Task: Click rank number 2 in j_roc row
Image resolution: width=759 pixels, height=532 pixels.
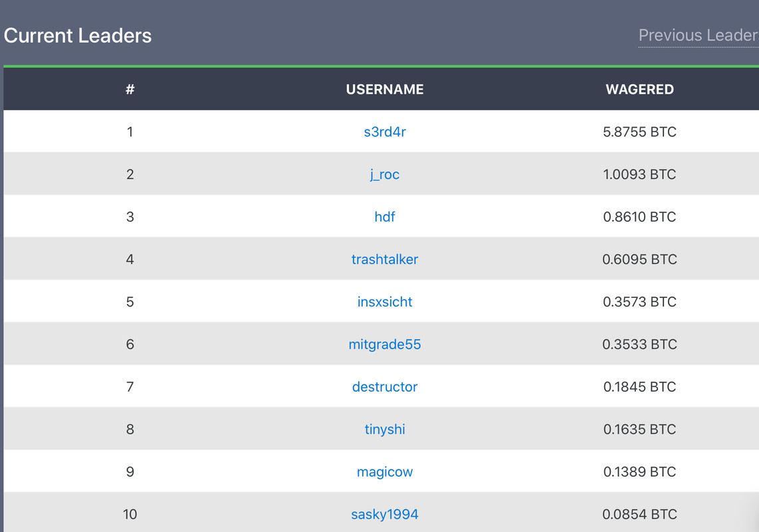Action: pos(130,174)
